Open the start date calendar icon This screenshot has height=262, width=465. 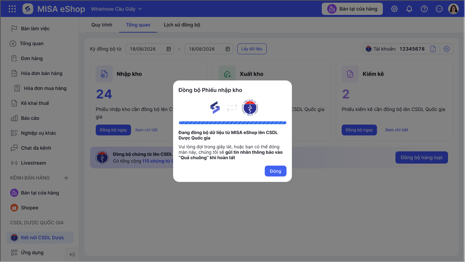coord(169,49)
